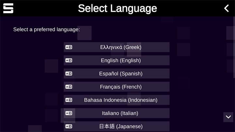This screenshot has height=132, width=235.
Task: Click the S logo icon in the header
Action: coord(8,8)
